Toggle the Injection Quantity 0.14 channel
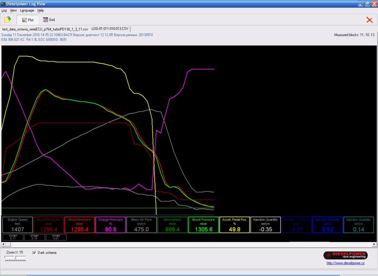Image resolution: width=378 pixels, height=276 pixels. [358, 225]
